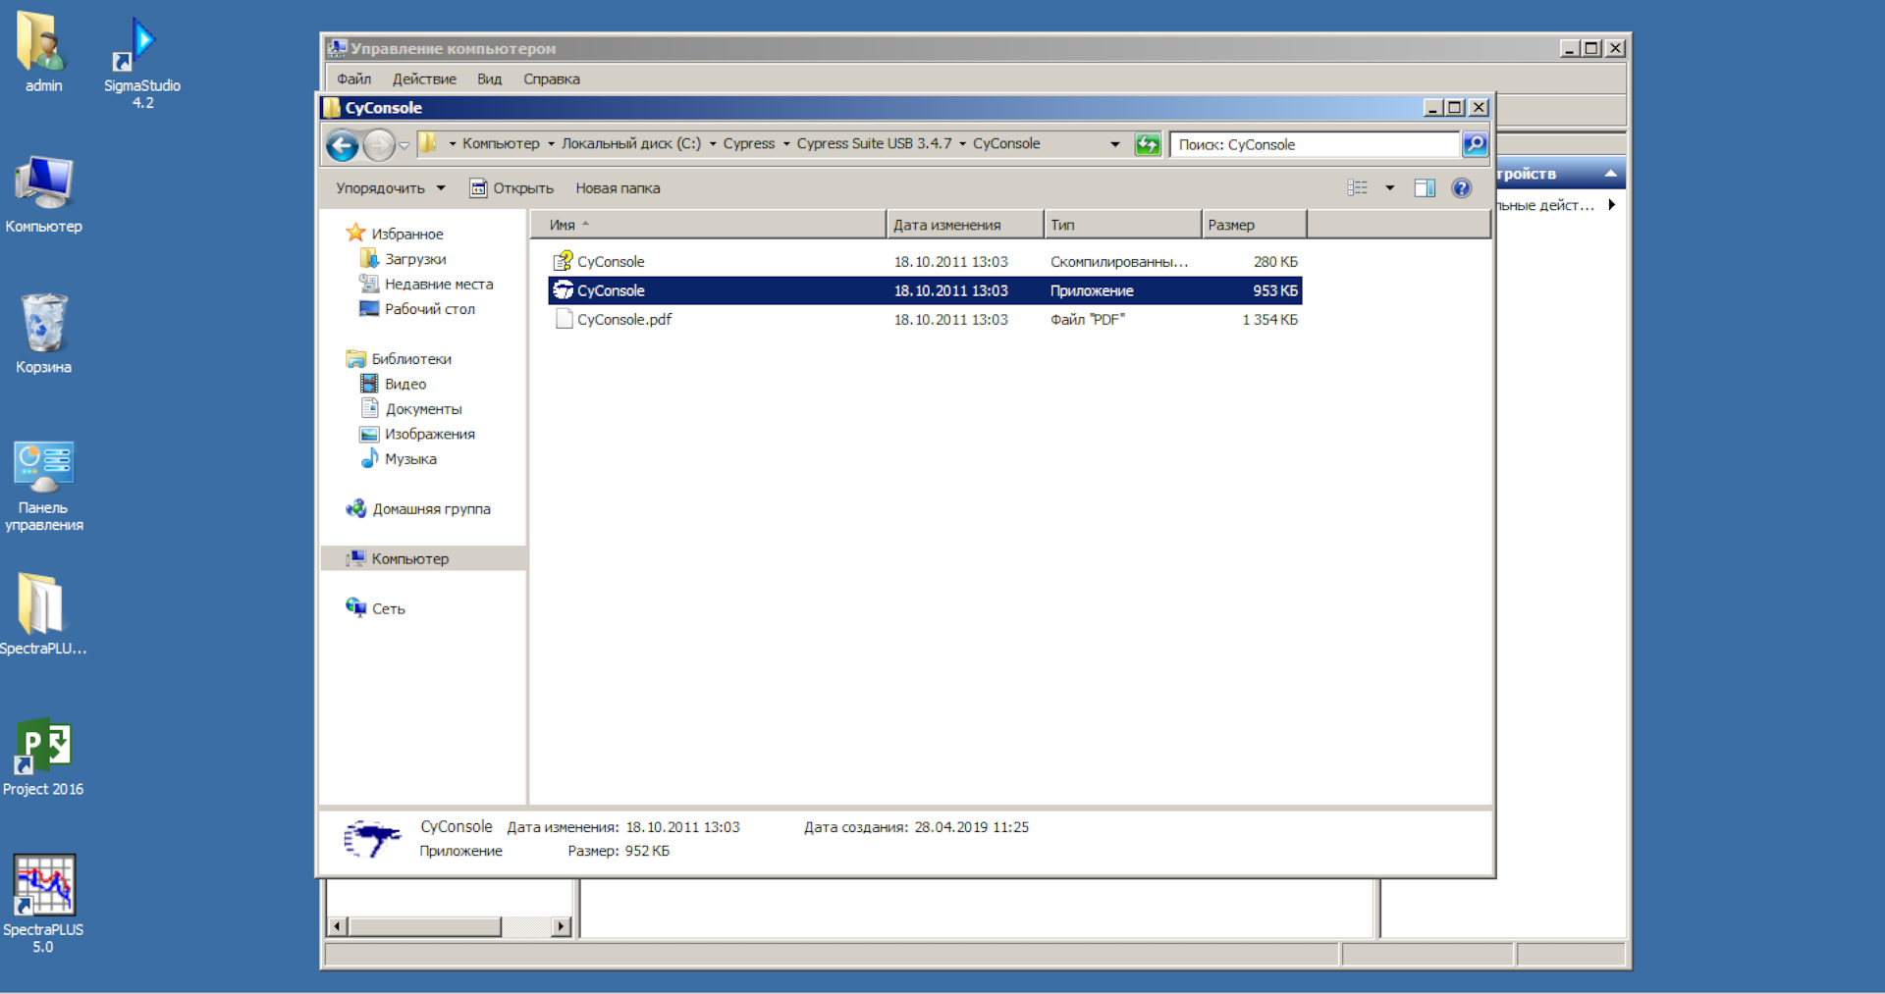Open Рабочий стол in navigation pane
This screenshot has height=994, width=1885.
coord(429,309)
